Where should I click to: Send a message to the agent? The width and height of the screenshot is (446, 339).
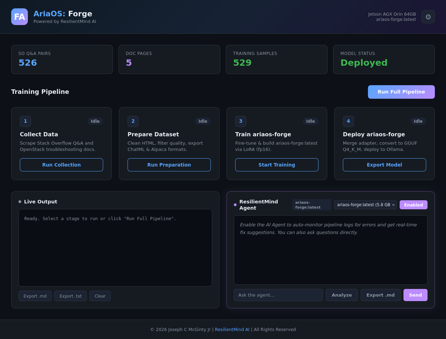click(x=415, y=295)
